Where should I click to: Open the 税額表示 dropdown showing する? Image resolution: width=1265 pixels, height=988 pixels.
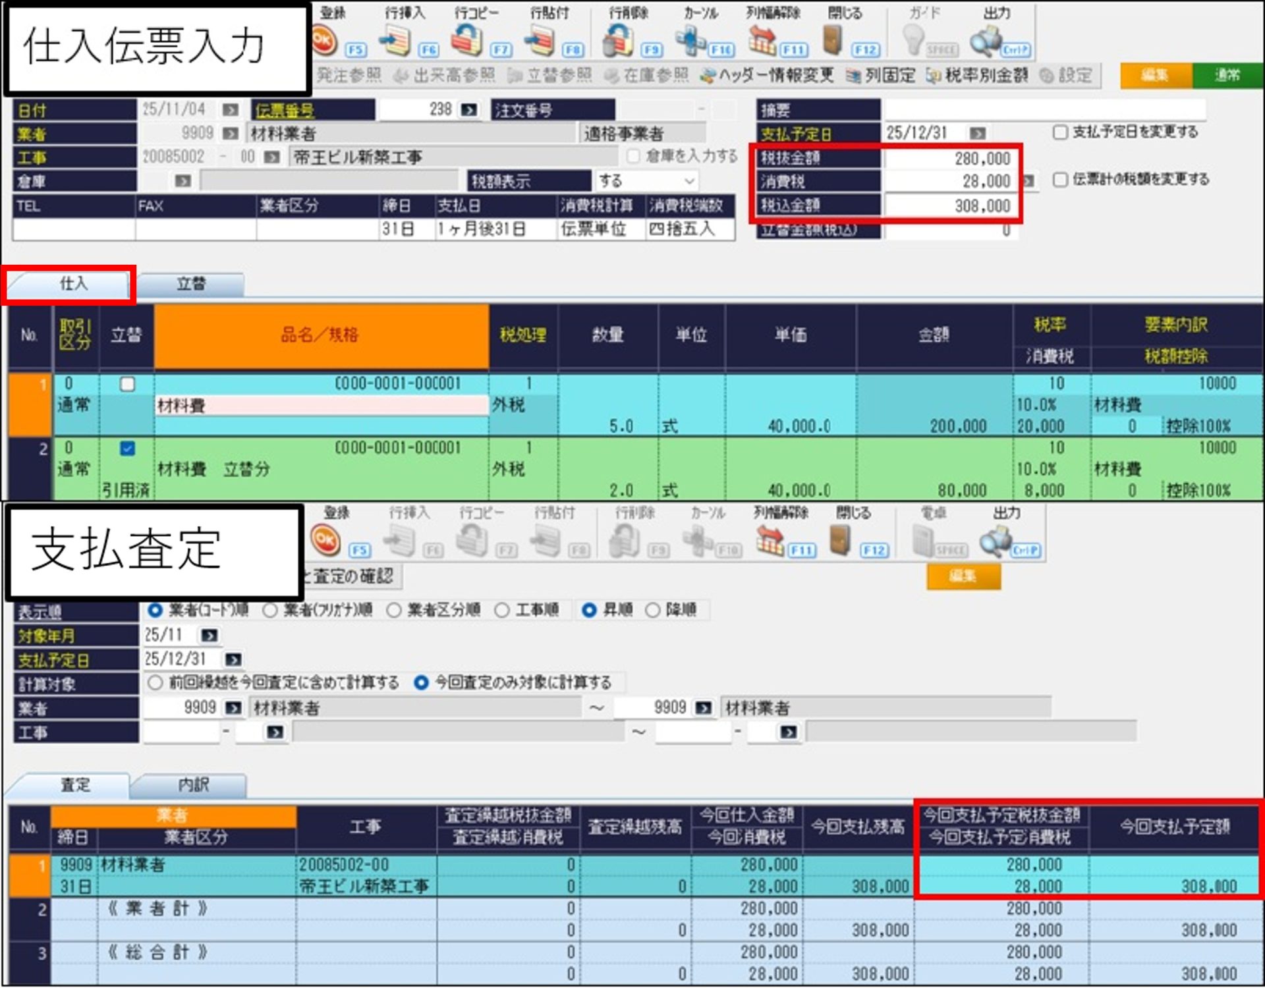(x=689, y=181)
